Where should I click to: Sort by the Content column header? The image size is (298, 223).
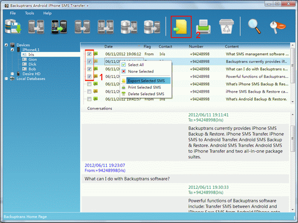pyautogui.click(x=231, y=47)
